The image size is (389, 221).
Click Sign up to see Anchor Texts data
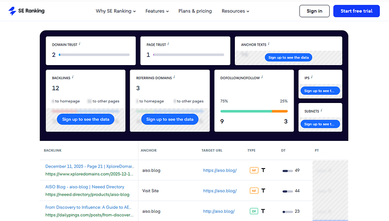pos(288,57)
